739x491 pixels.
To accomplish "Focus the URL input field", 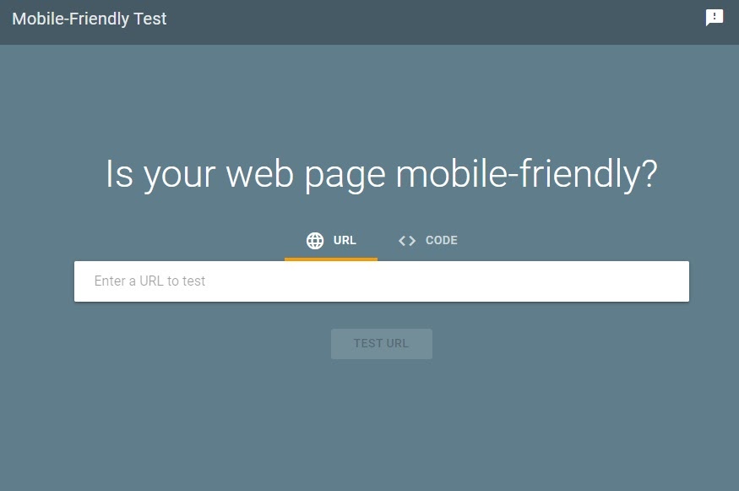I will pos(381,281).
